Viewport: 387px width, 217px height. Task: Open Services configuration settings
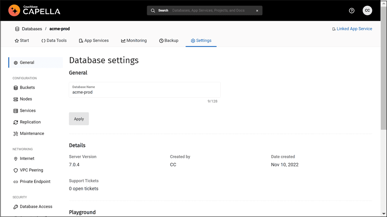27,111
